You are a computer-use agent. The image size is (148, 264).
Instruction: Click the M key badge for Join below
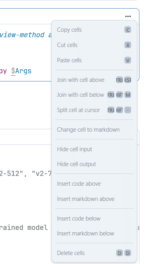(128, 95)
